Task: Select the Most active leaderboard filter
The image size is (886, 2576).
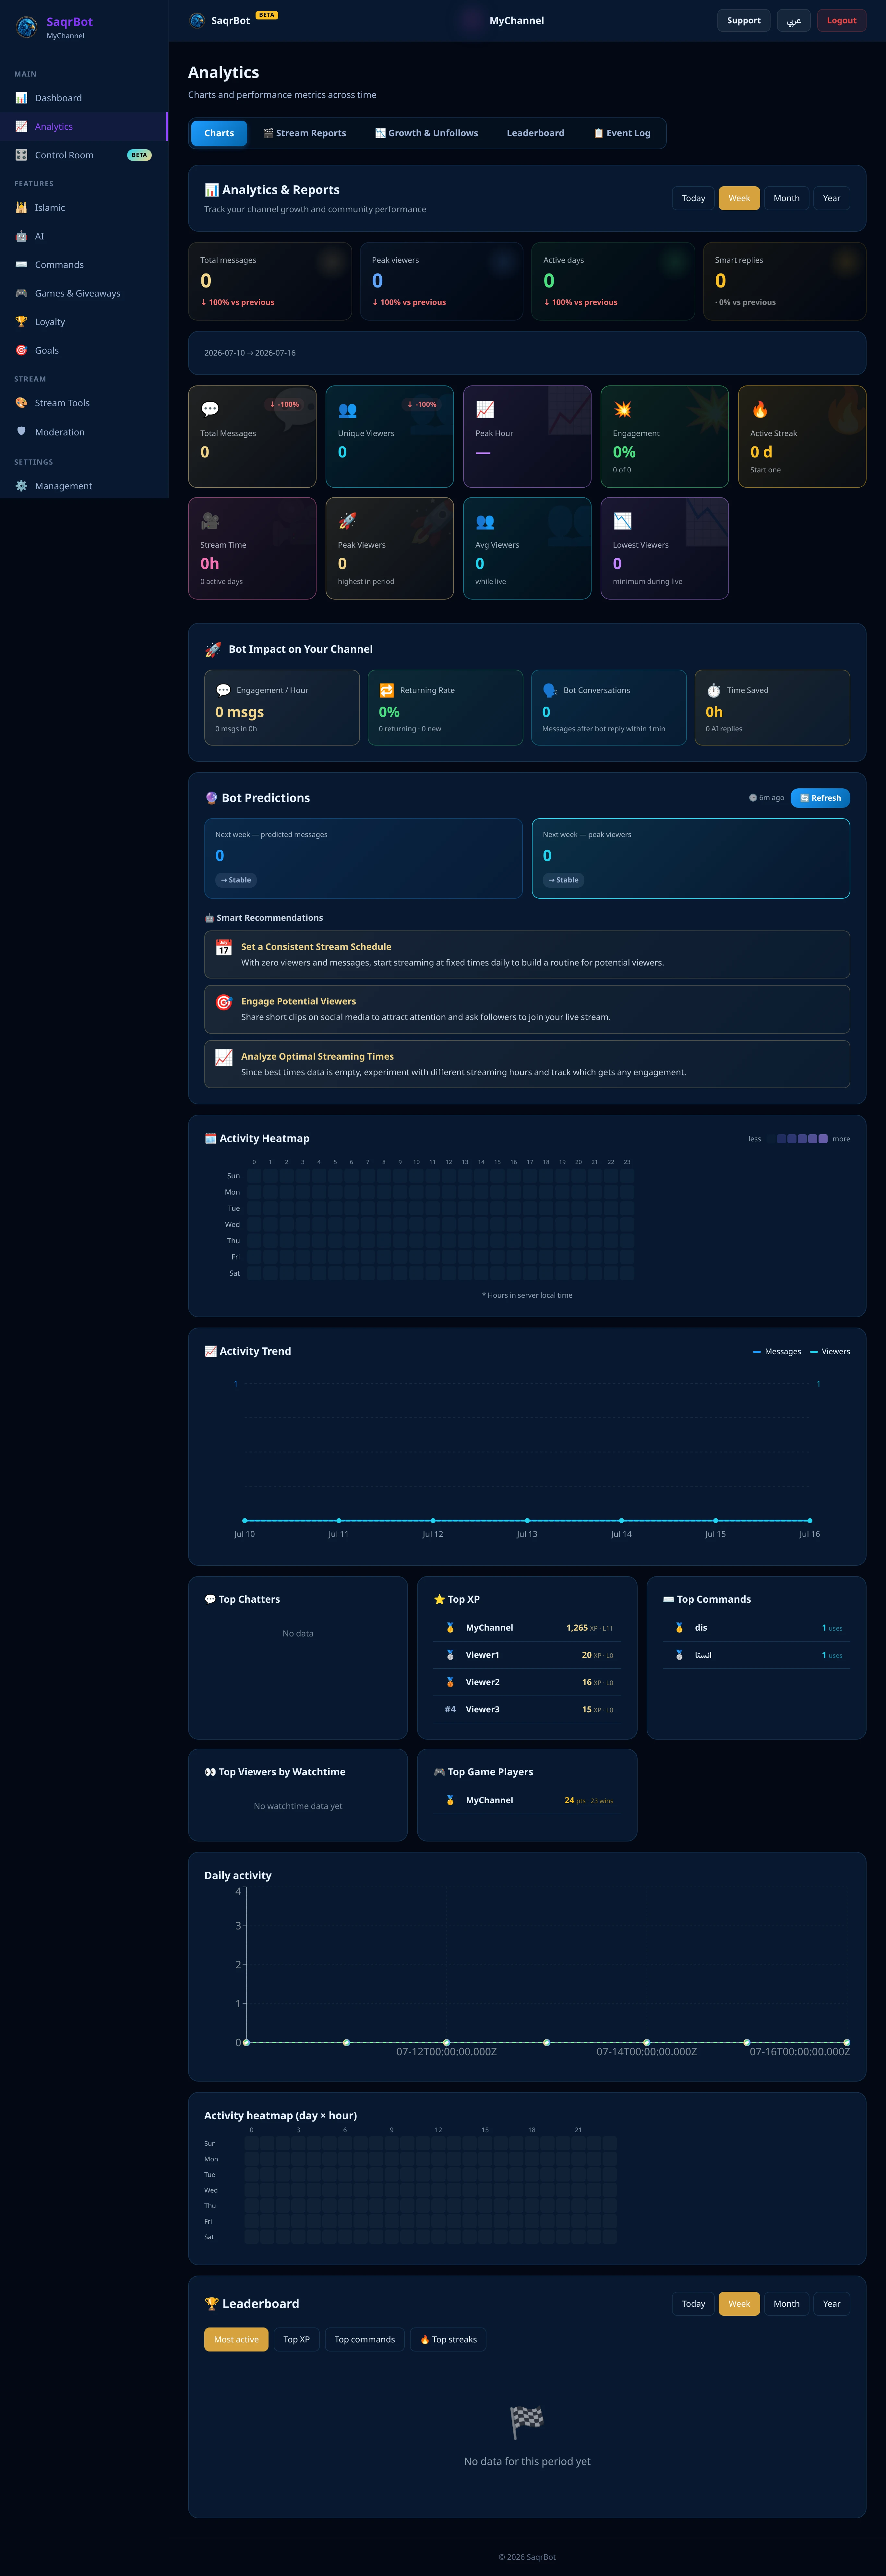Action: tap(236, 2339)
